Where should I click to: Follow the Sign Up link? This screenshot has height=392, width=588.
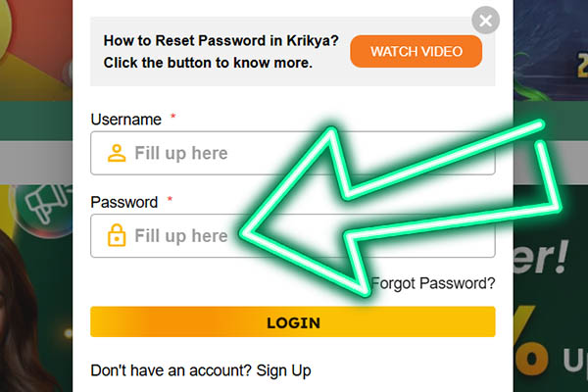tap(283, 370)
